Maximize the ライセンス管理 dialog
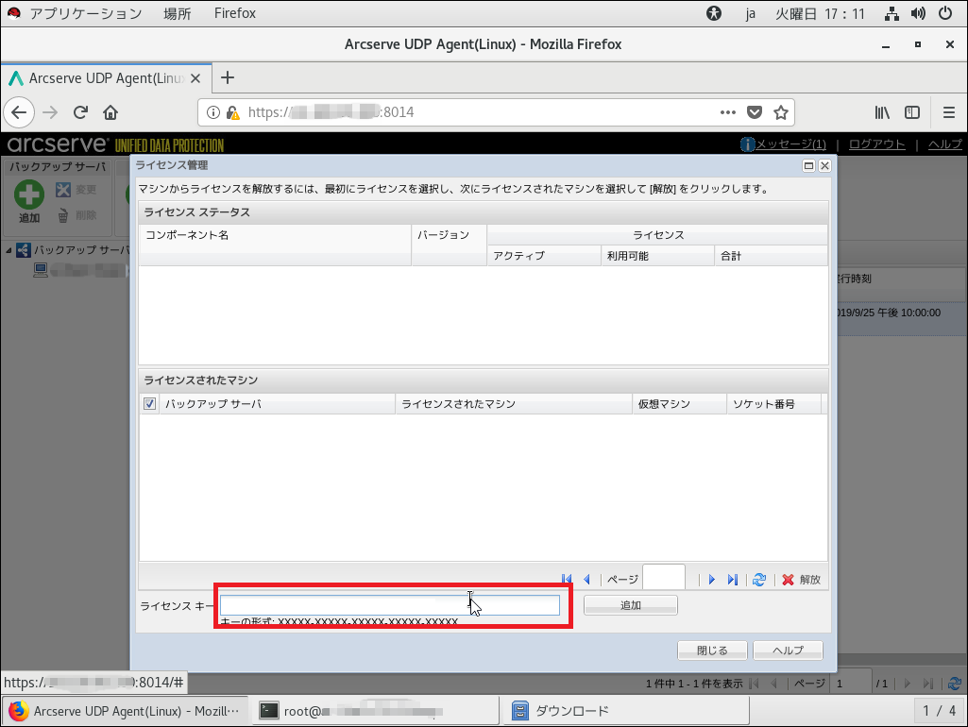The image size is (968, 727). point(808,165)
